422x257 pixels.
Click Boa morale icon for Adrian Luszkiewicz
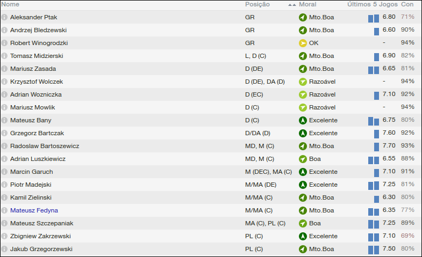303,159
